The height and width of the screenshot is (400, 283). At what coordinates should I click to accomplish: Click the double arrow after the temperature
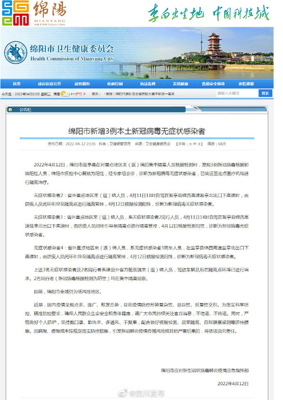click(84, 94)
